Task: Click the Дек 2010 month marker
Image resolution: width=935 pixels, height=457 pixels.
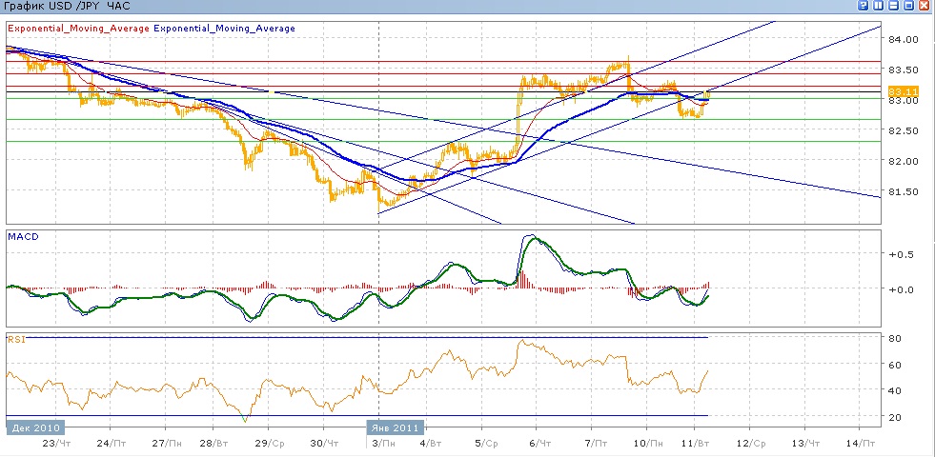Action: coord(35,427)
